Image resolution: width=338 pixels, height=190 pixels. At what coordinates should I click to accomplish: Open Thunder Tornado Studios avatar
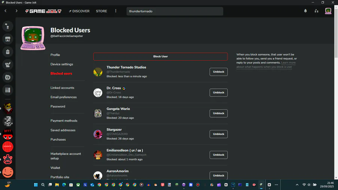(x=98, y=72)
